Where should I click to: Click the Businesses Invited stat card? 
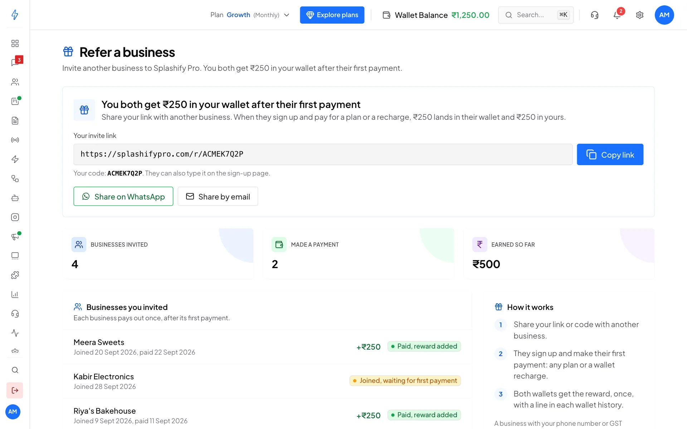[x=158, y=253]
